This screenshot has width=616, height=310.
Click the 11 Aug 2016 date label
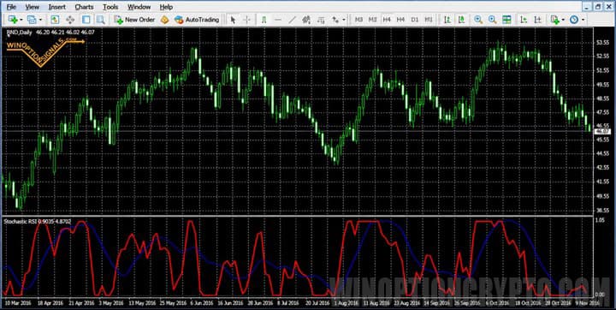click(376, 303)
